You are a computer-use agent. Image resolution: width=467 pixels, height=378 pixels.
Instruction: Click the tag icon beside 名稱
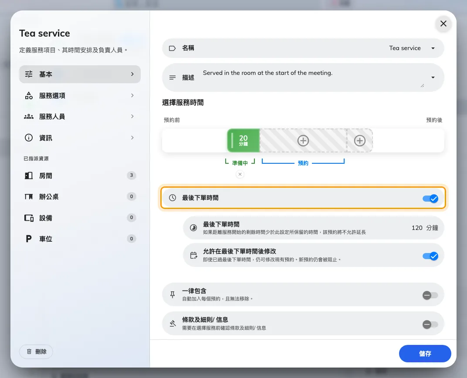(172, 48)
